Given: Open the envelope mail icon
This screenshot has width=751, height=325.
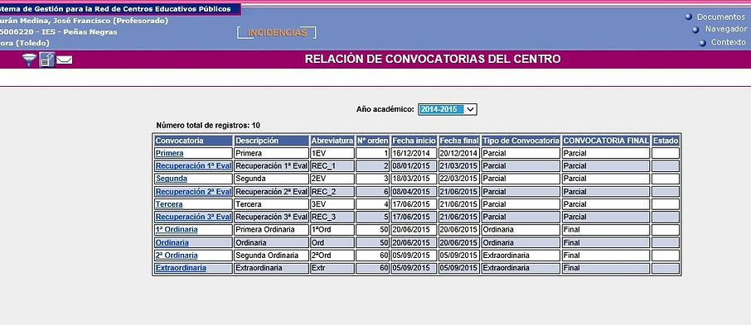Looking at the screenshot, I should (64, 60).
